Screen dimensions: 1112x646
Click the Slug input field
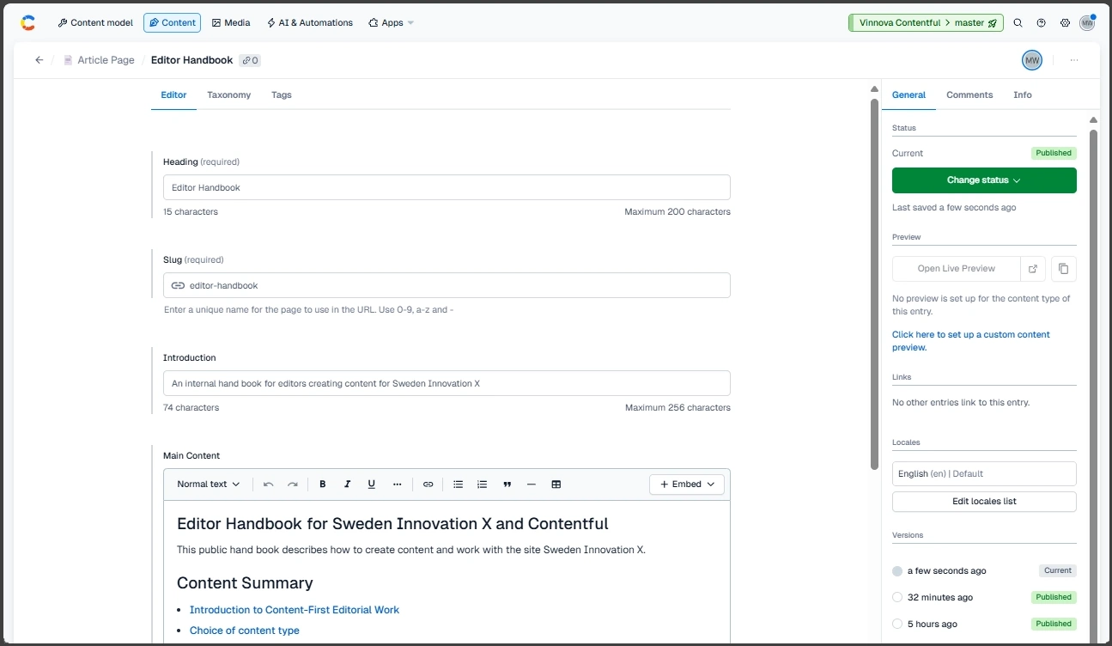[x=447, y=286]
